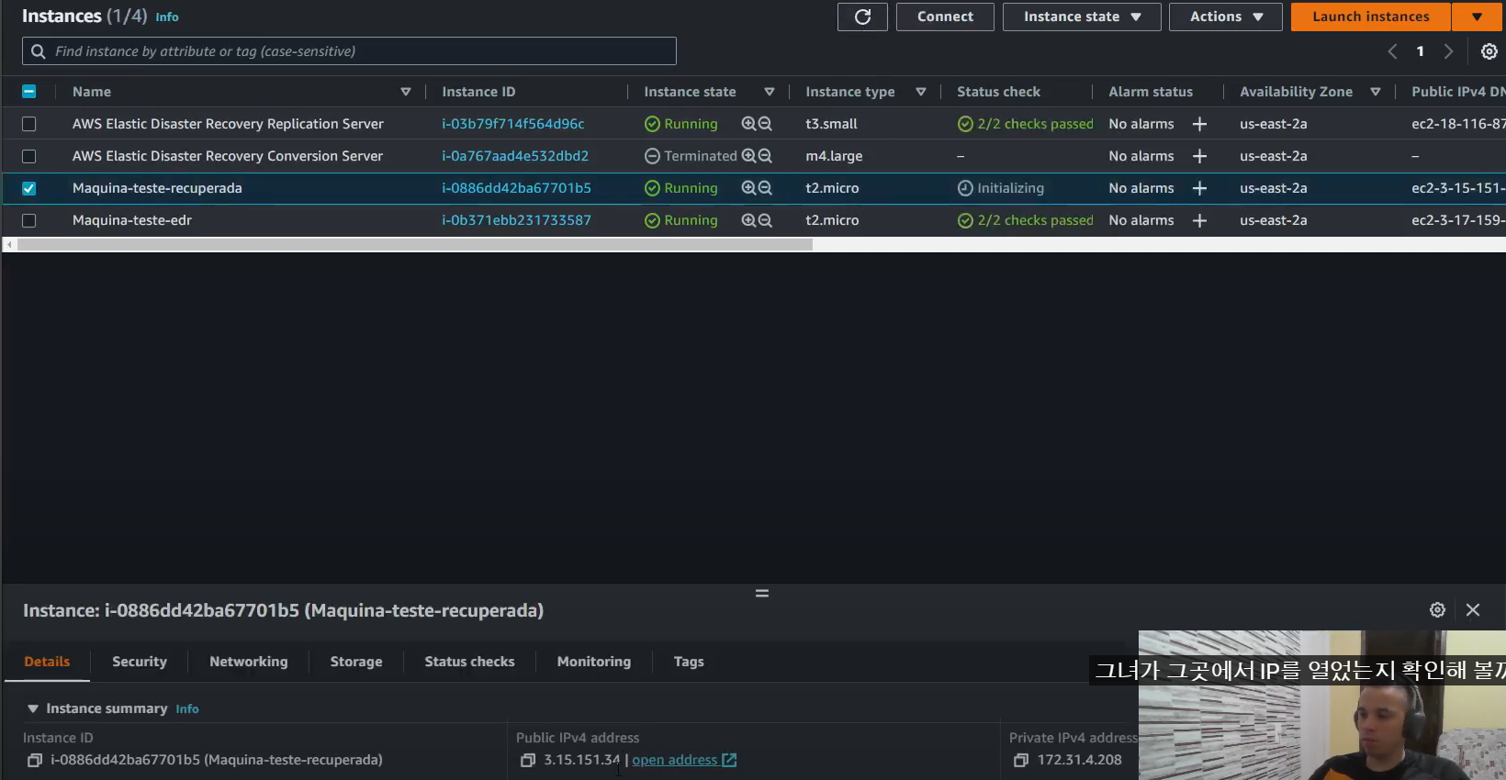Click the Maquina-teste-edr name cell
This screenshot has height=780, width=1506.
pyautogui.click(x=132, y=220)
